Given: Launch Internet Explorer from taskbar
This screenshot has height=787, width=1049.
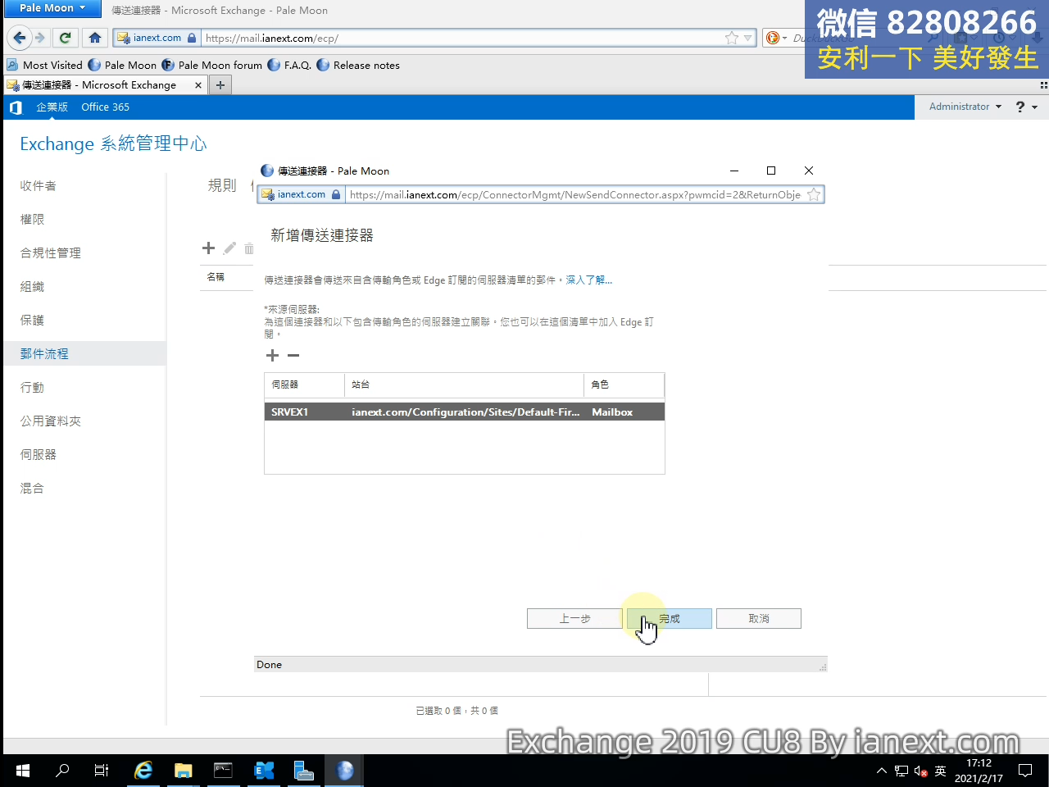Looking at the screenshot, I should click(143, 771).
